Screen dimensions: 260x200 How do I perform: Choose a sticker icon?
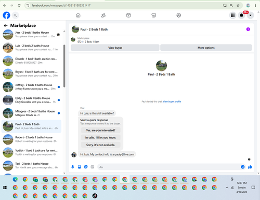pos(86,167)
